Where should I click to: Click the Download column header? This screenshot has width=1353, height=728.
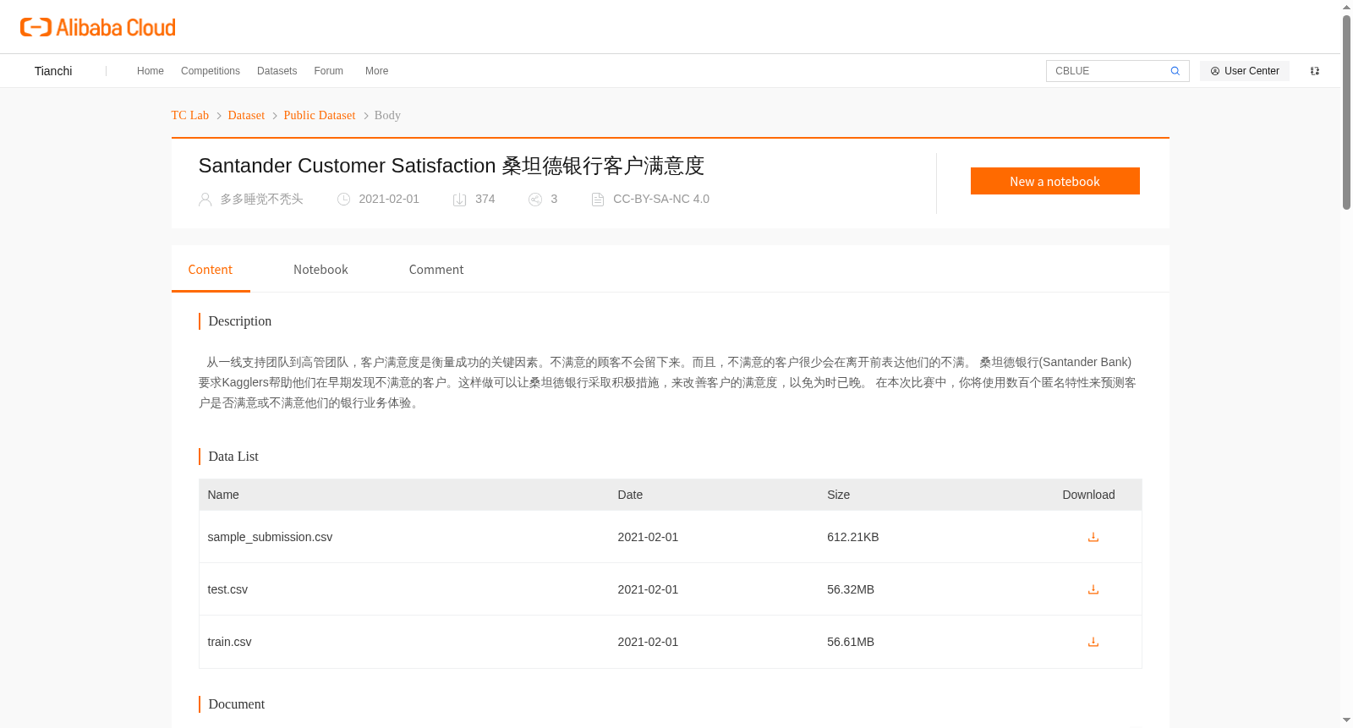point(1088,495)
